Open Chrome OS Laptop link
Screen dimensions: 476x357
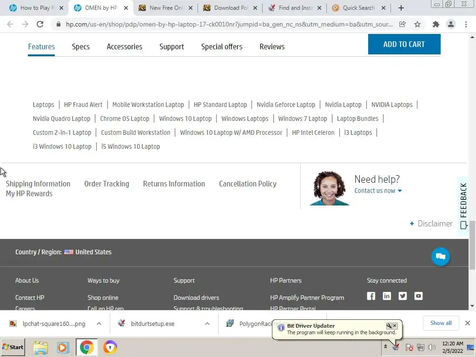[x=125, y=119]
